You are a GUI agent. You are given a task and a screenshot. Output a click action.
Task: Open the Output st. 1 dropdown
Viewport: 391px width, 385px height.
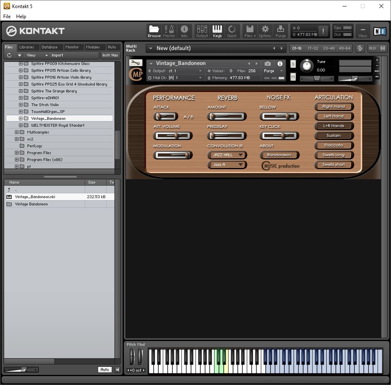(x=175, y=71)
